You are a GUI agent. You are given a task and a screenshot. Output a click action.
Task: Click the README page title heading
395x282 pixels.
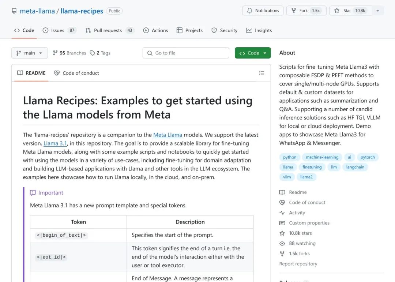[138, 108]
